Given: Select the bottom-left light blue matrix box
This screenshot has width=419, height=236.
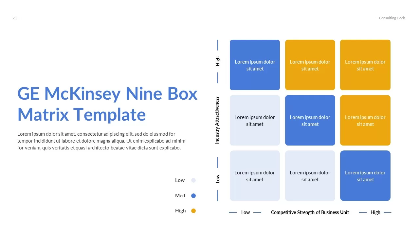Looking at the screenshot, I should click(x=255, y=176).
